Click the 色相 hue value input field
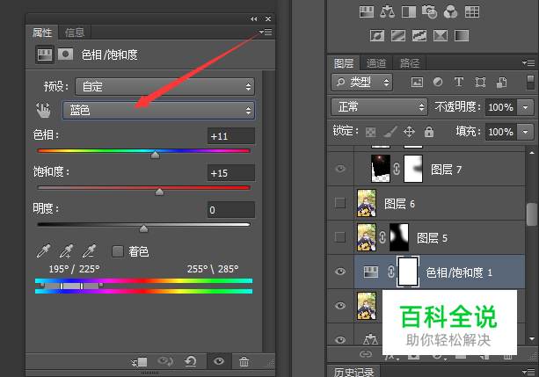This screenshot has height=377, width=539. [231, 136]
